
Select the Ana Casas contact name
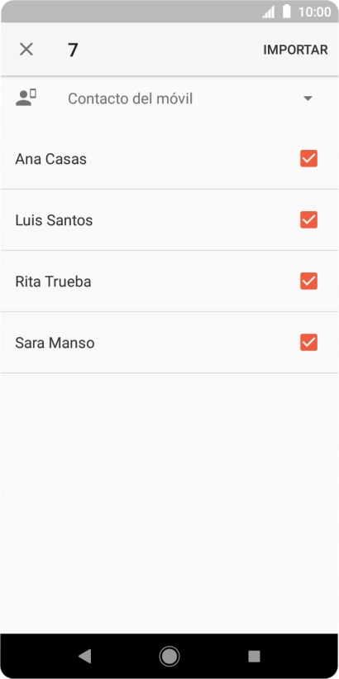(x=51, y=159)
